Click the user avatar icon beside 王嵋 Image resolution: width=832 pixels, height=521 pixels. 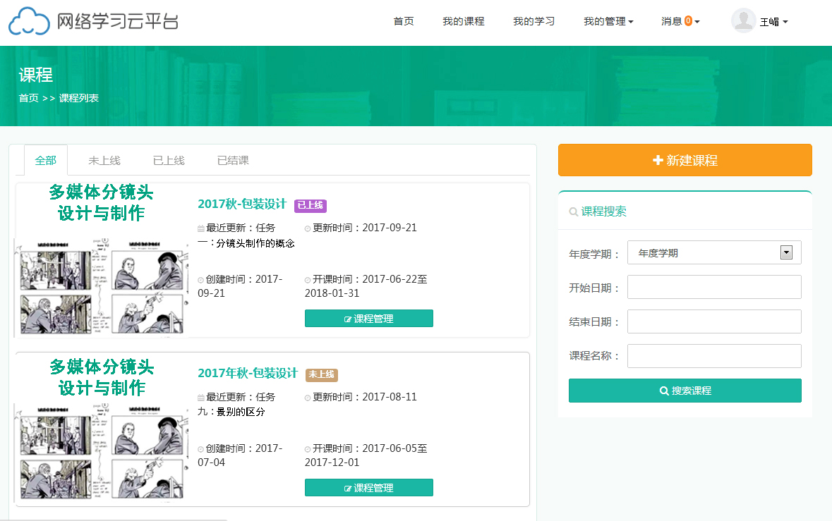(743, 21)
